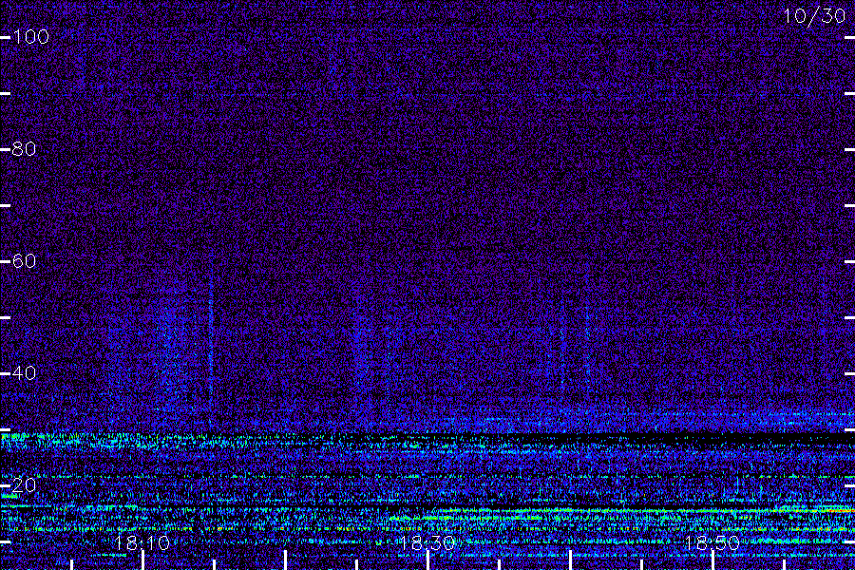The height and width of the screenshot is (570, 855).
Task: Click the 18:50 time axis label
Action: pos(712,543)
